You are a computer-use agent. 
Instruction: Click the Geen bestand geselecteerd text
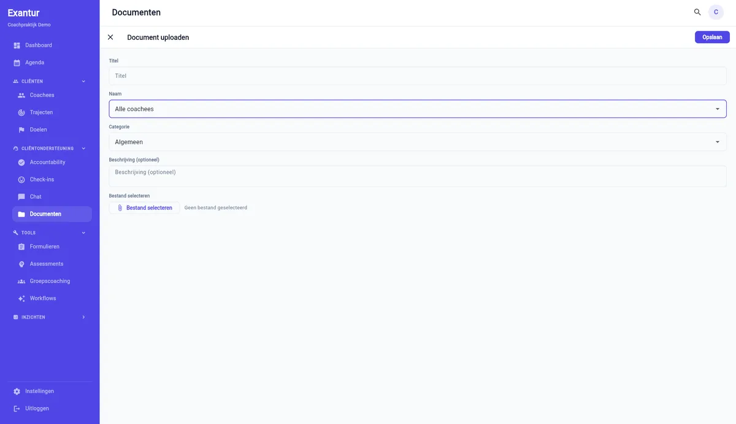coord(216,208)
